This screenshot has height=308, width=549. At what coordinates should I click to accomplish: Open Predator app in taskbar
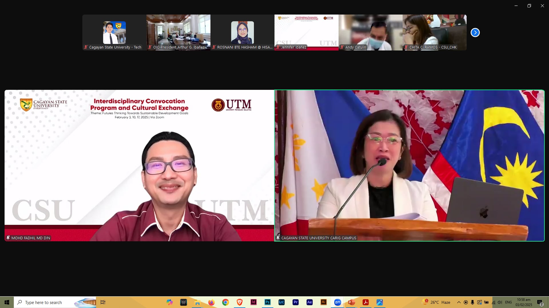(x=184, y=302)
